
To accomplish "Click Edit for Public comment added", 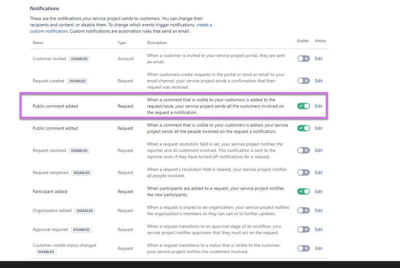I will (x=318, y=106).
